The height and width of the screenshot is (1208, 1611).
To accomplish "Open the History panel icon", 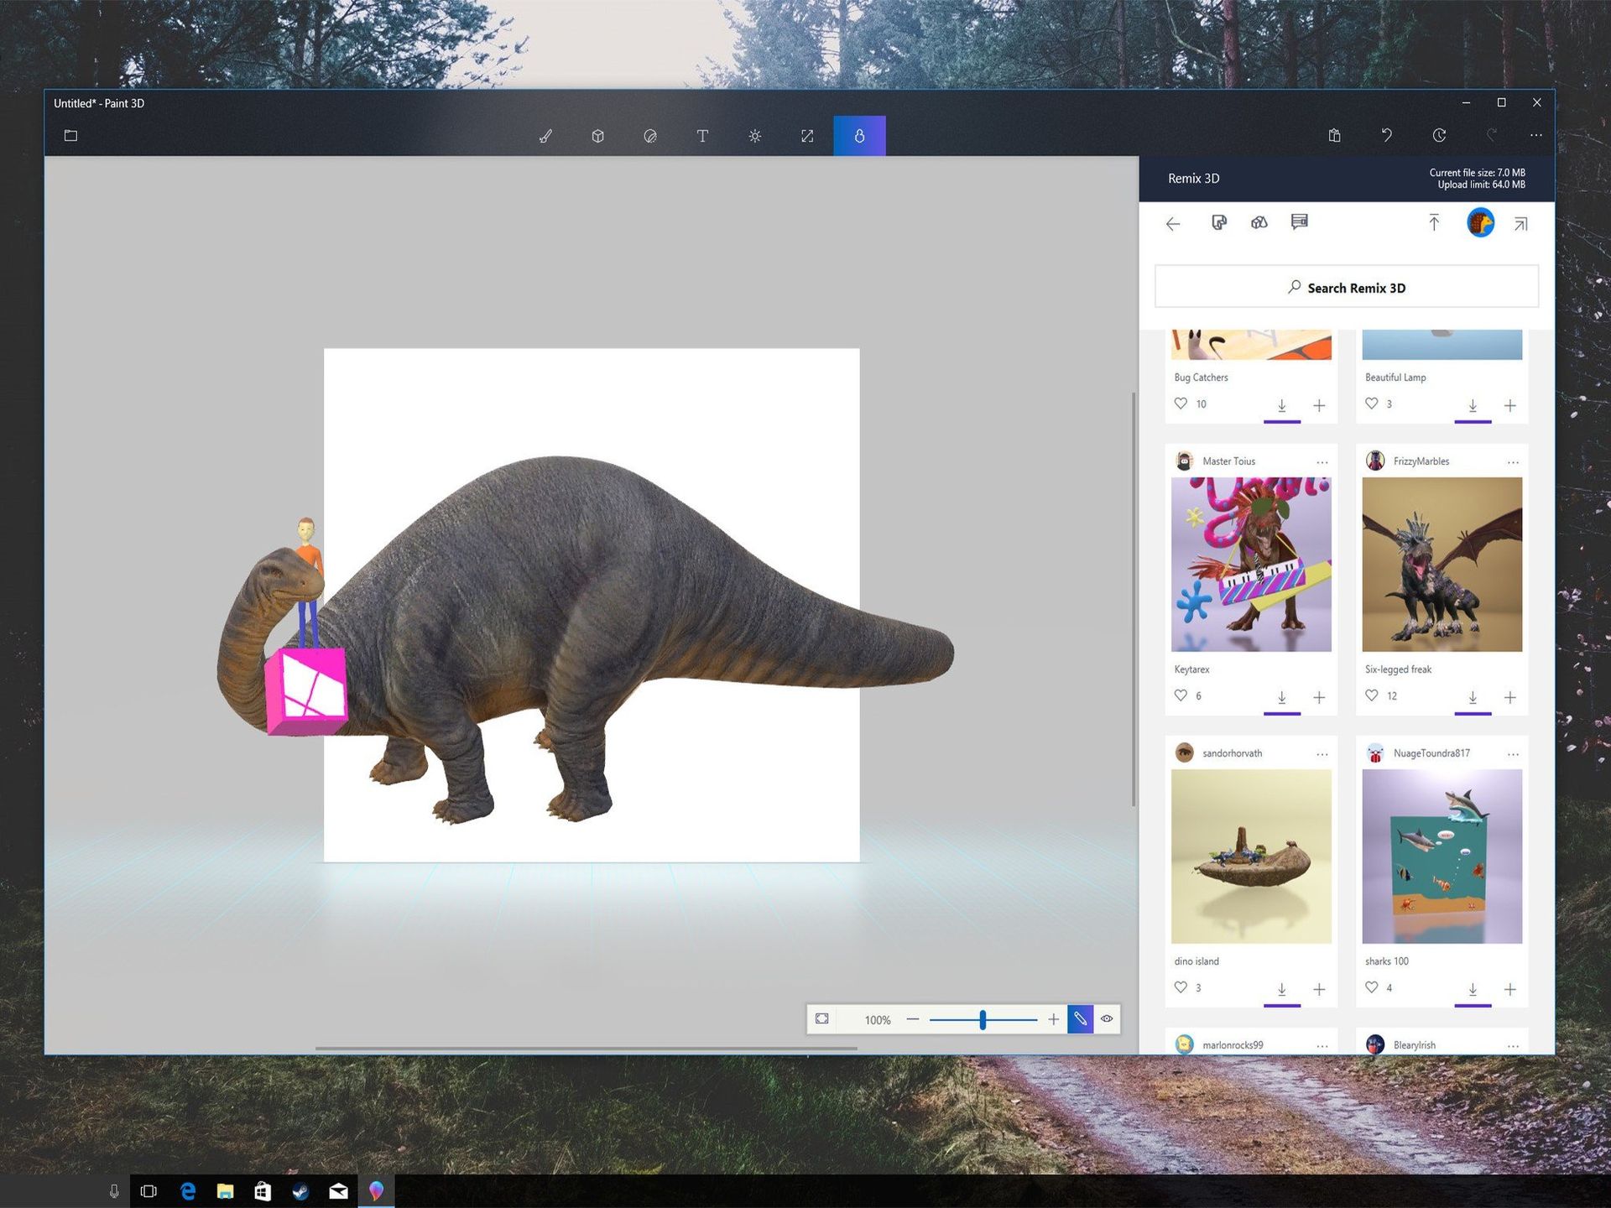I will point(1441,135).
